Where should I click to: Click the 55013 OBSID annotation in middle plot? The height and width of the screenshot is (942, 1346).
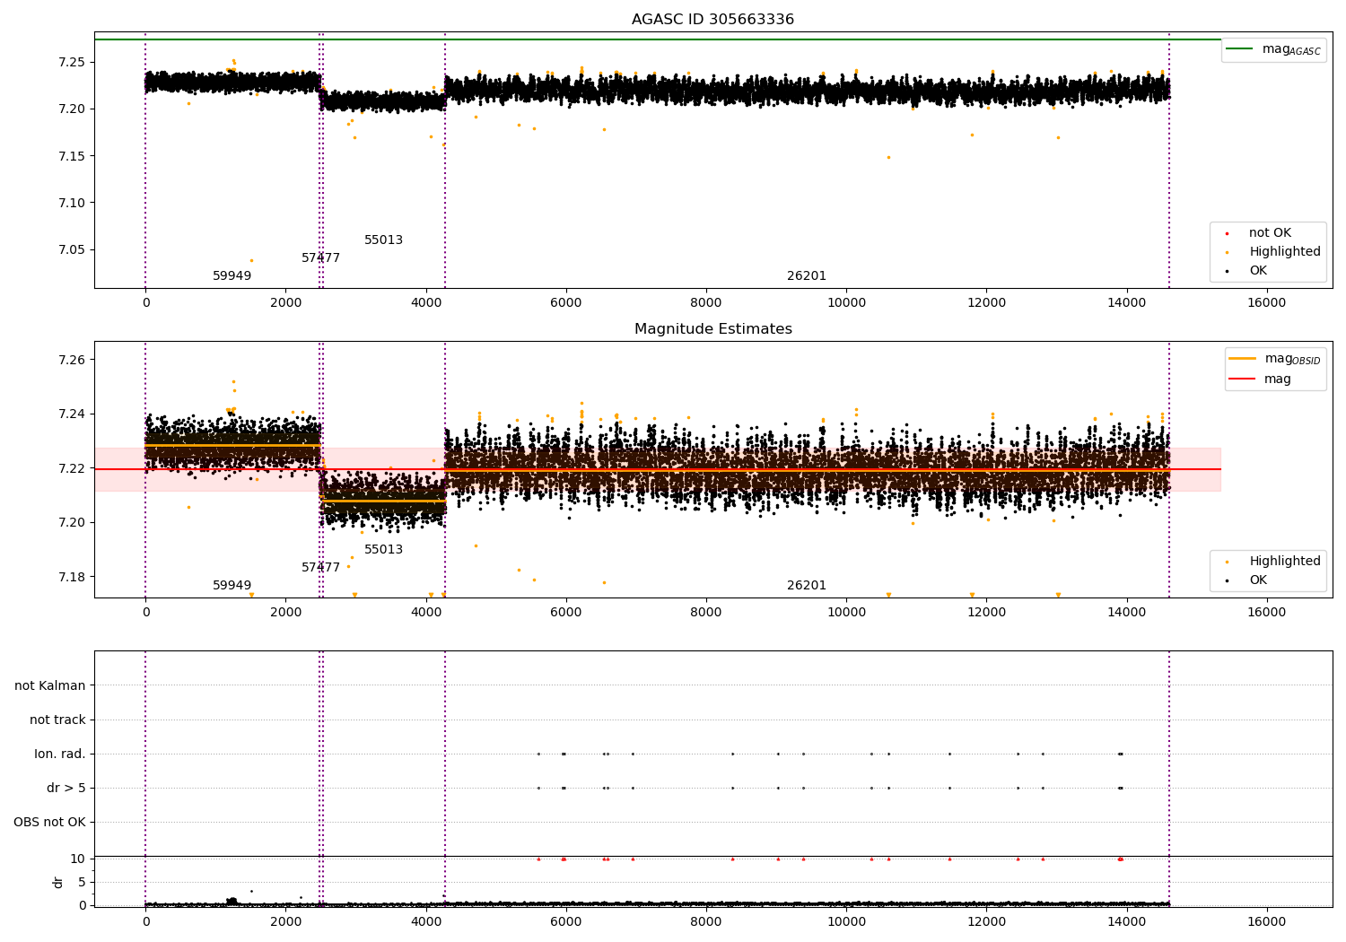383,550
